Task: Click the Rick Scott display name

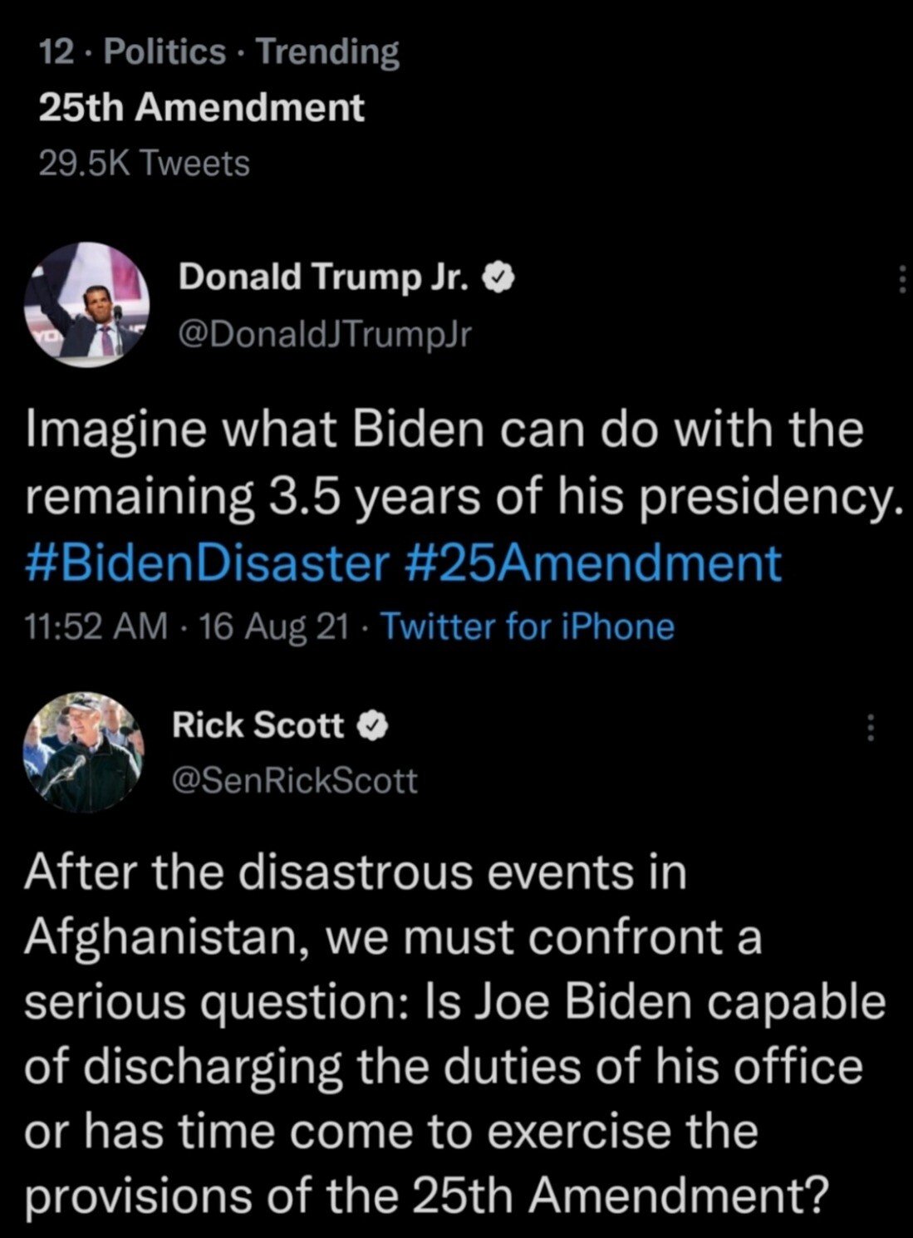Action: (258, 726)
